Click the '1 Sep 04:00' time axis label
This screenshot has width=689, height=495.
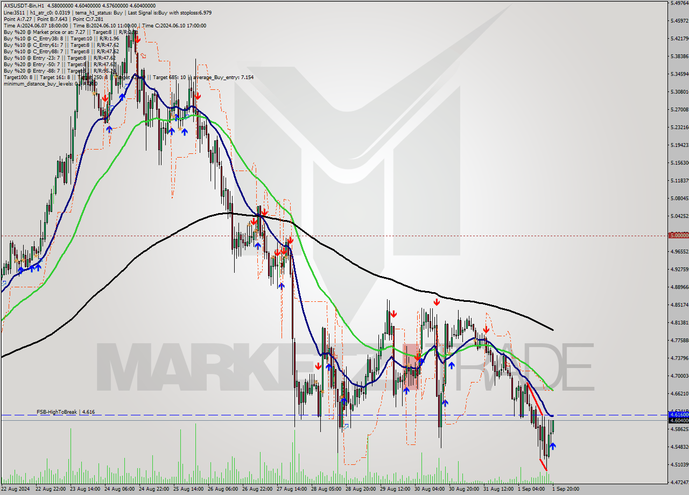(531, 489)
